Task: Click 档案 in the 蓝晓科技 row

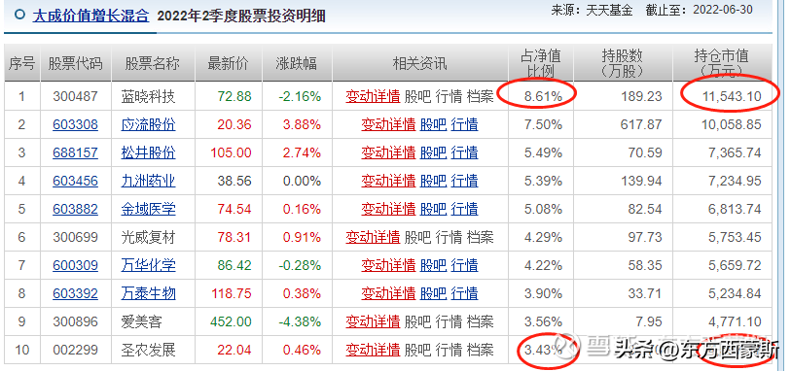Action: point(481,96)
